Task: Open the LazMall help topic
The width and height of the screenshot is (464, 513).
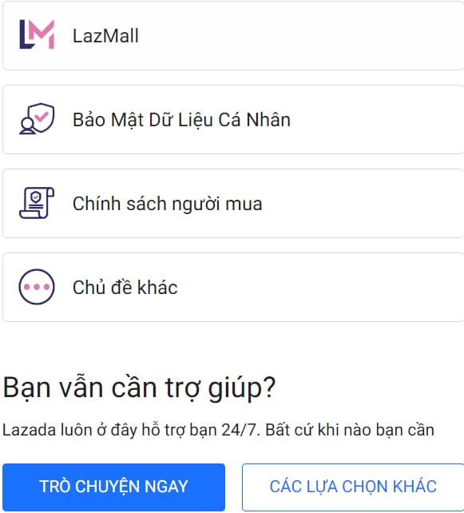Action: pos(233,35)
